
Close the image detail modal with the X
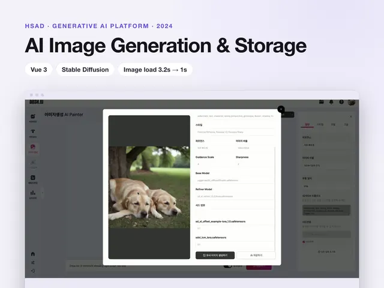tap(281, 109)
